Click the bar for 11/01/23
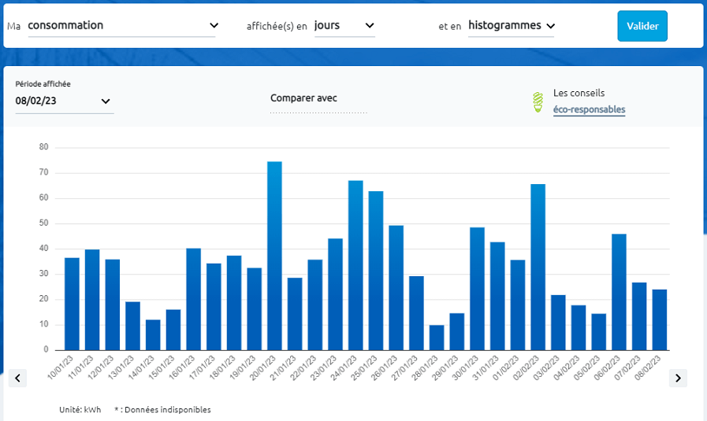This screenshot has height=421, width=707. pos(92,300)
